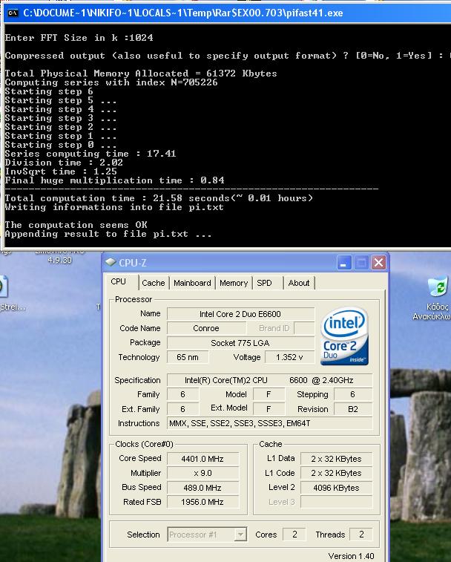Click the command prompt window icon
Image resolution: width=451 pixels, height=562 pixels.
point(13,13)
